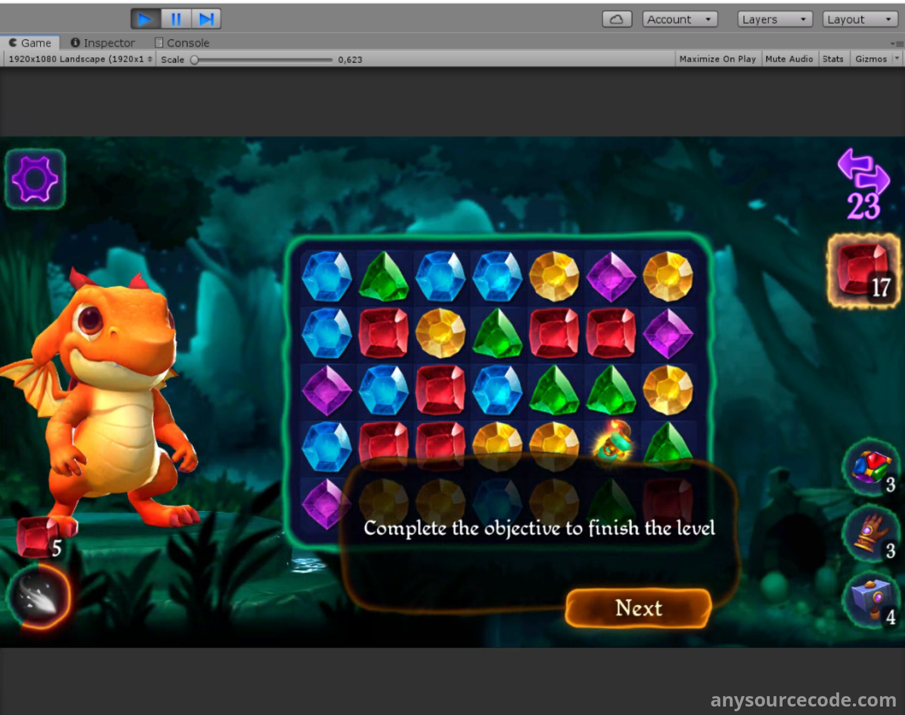Click the purple gear settings icon
Viewport: 905px width, 715px height.
coord(35,179)
